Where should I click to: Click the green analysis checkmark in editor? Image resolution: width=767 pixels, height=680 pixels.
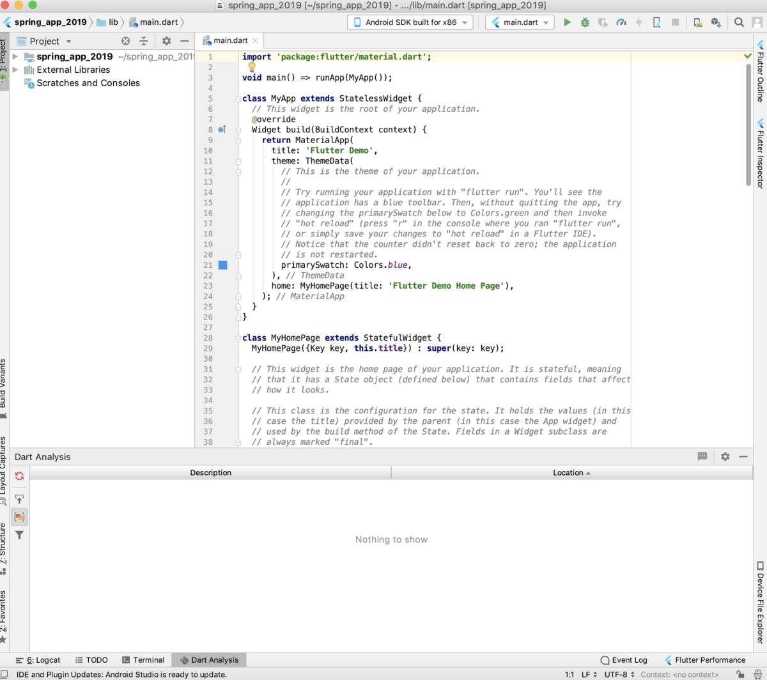coord(748,56)
